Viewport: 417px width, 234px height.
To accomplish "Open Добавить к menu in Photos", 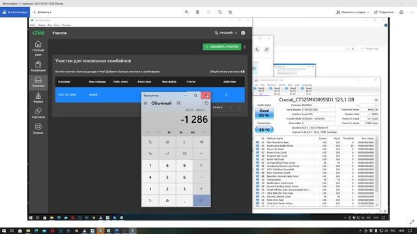I will [42, 12].
